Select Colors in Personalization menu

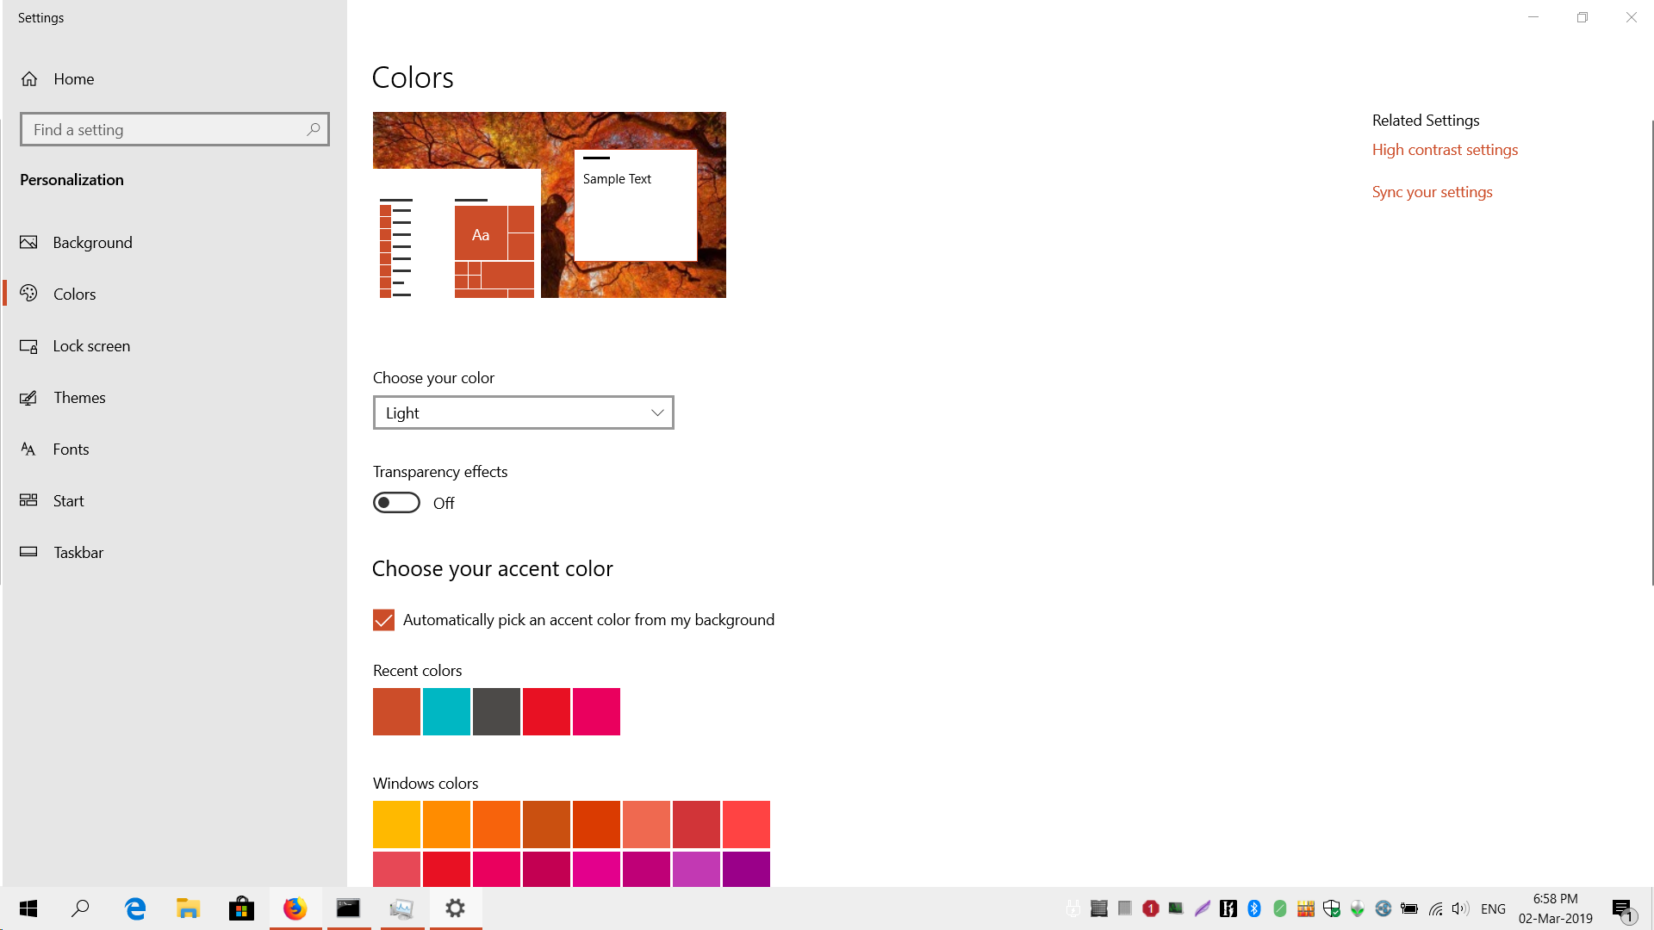point(75,294)
